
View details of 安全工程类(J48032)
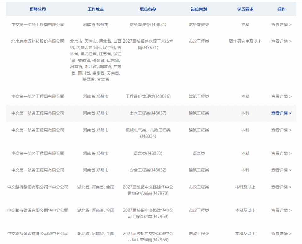[x=281, y=170]
